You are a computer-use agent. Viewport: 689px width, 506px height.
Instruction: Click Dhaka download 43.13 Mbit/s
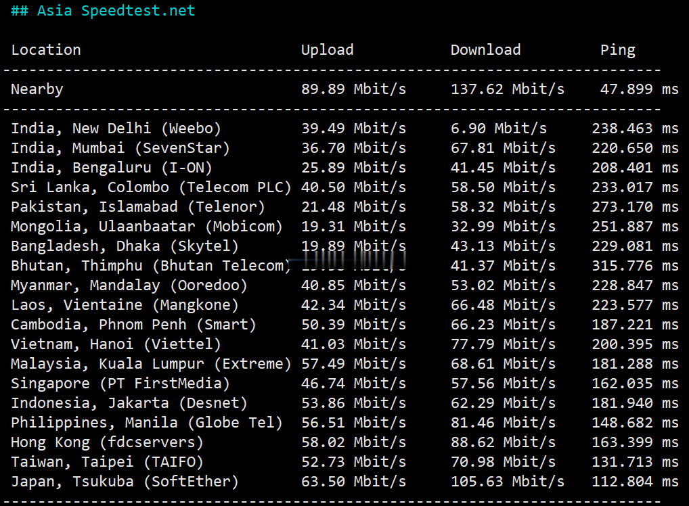click(503, 246)
